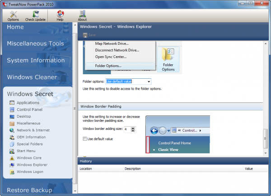Click the OEM Information icon
This screenshot has height=196, width=271.
click(x=12, y=137)
